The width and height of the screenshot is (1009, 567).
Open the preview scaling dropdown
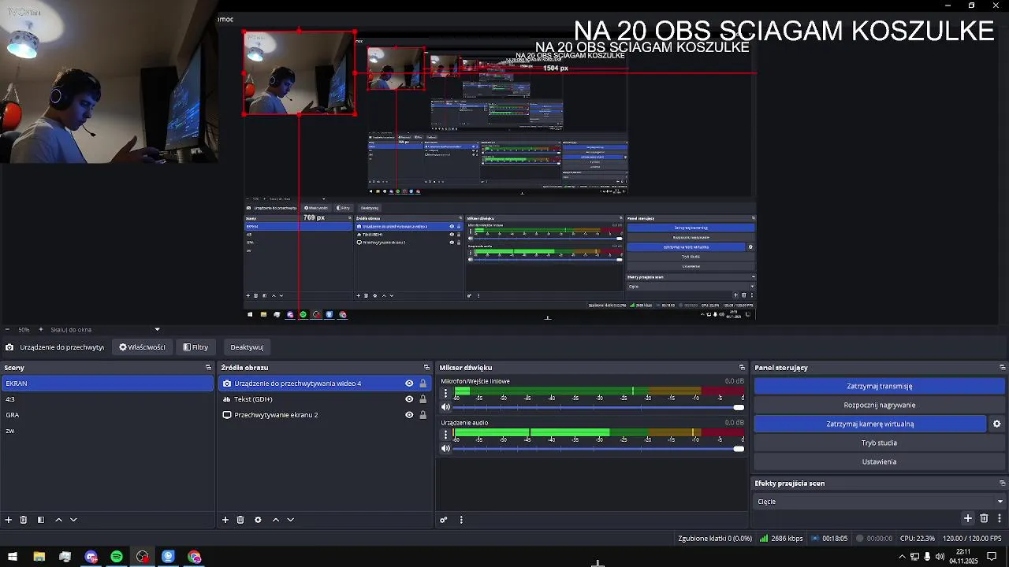click(x=157, y=329)
